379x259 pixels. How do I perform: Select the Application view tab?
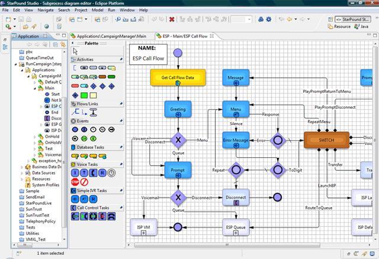tap(28, 36)
